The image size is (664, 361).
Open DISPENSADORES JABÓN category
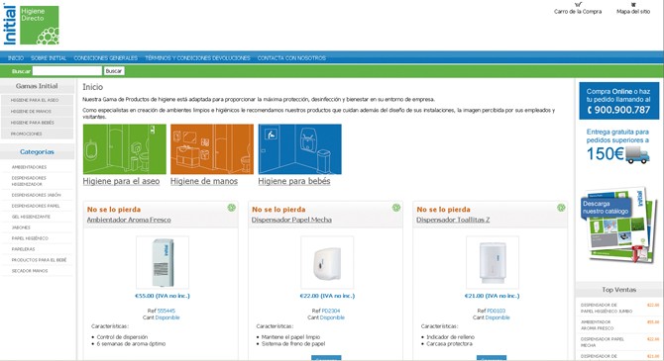tap(37, 195)
